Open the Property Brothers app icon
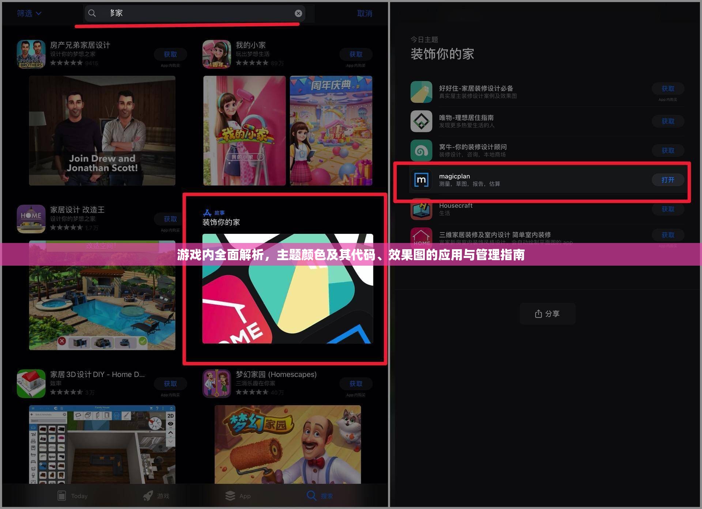Image resolution: width=702 pixels, height=509 pixels. (x=31, y=54)
